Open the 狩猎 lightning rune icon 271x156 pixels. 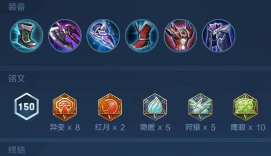pos(200,107)
